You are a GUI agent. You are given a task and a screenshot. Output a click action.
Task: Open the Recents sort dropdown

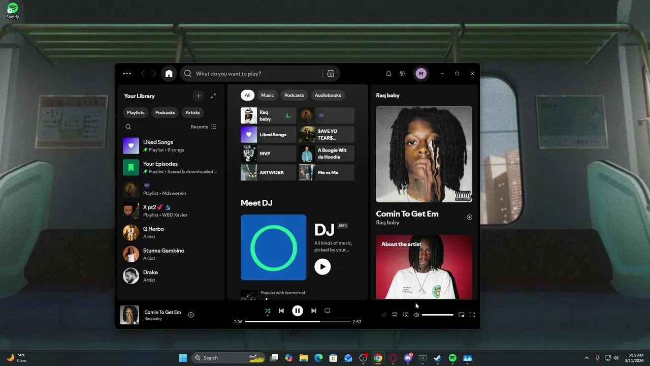point(204,127)
